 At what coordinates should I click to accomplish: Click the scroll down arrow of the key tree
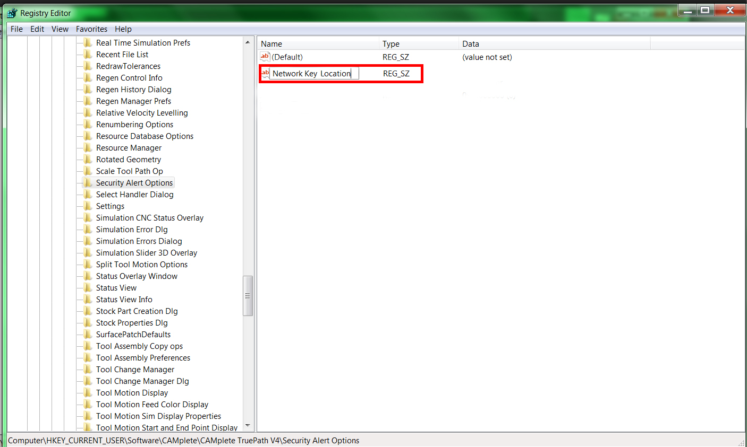click(248, 426)
